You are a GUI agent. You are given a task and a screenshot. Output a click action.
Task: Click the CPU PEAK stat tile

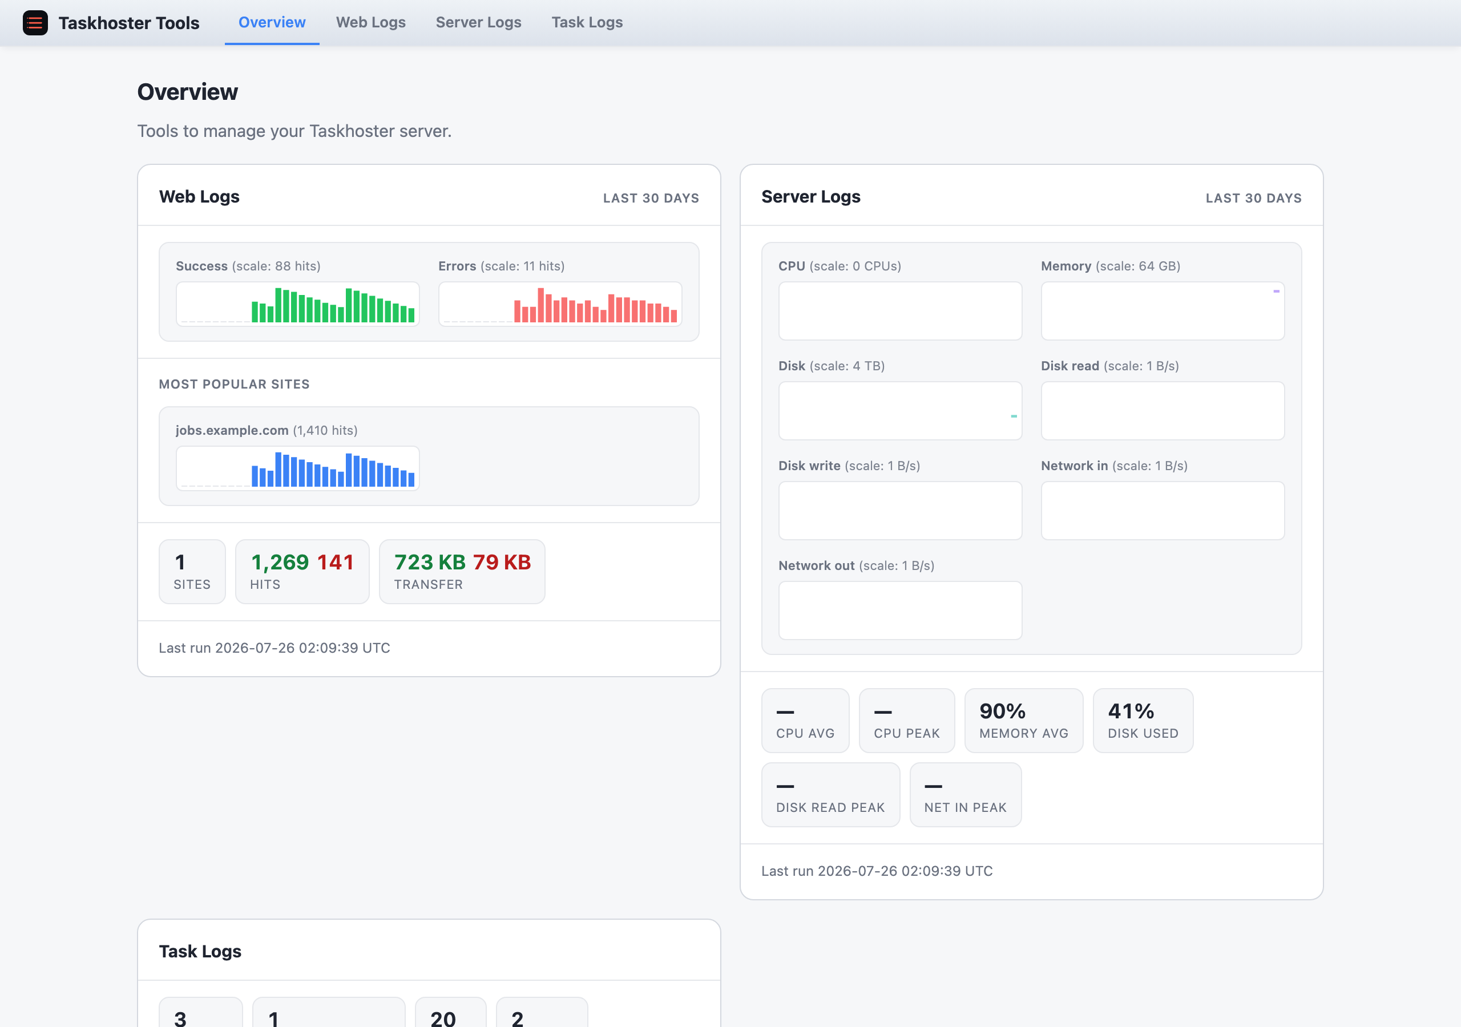[x=907, y=720]
